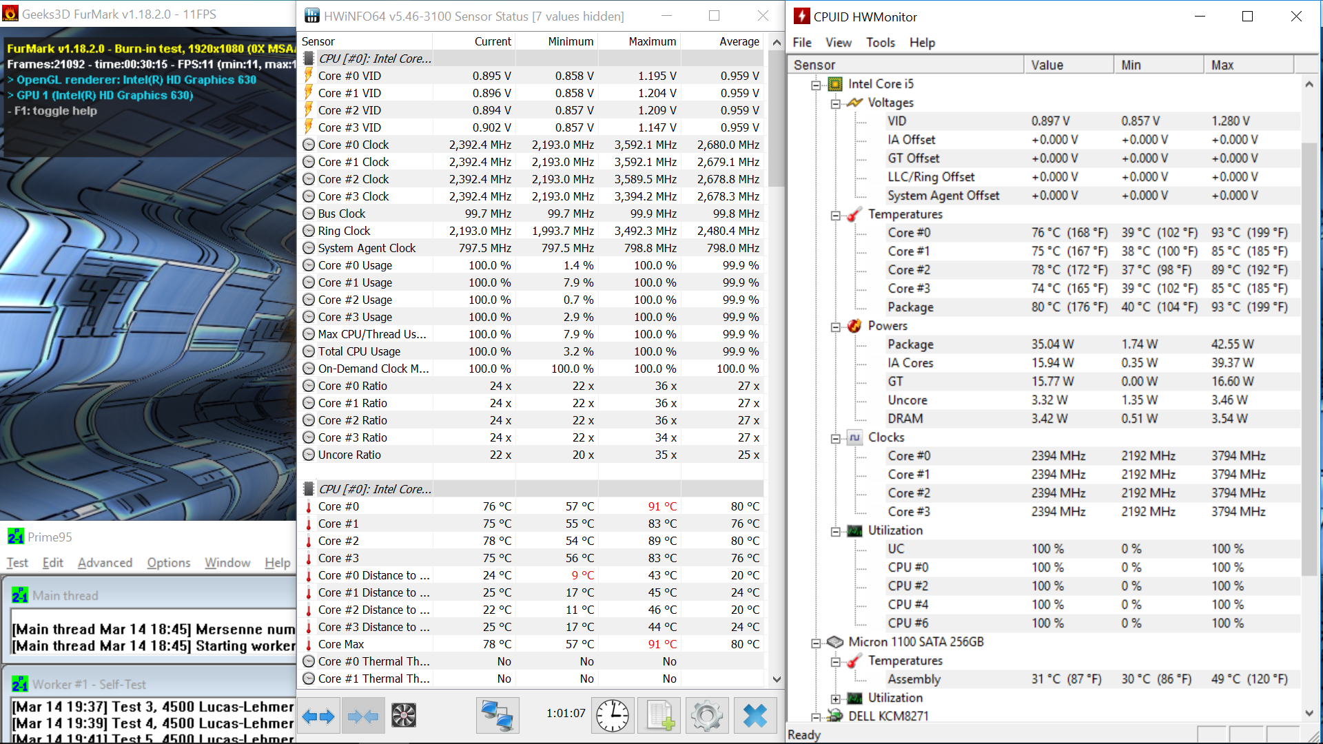Click the Current column header in HWiNFO
Image resolution: width=1323 pixels, height=744 pixels.
475,41
